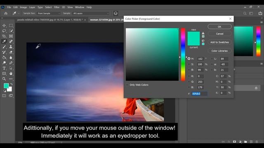Image resolution: width=264 pixels, height=148 pixels.
Task: Select the Clone Stamp tool
Action: point(11,47)
